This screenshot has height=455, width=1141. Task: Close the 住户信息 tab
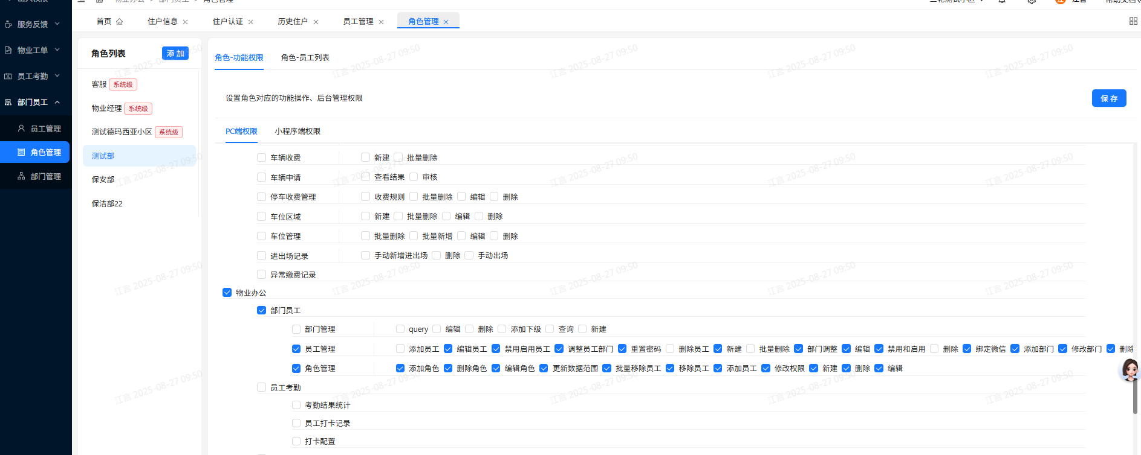tap(186, 22)
